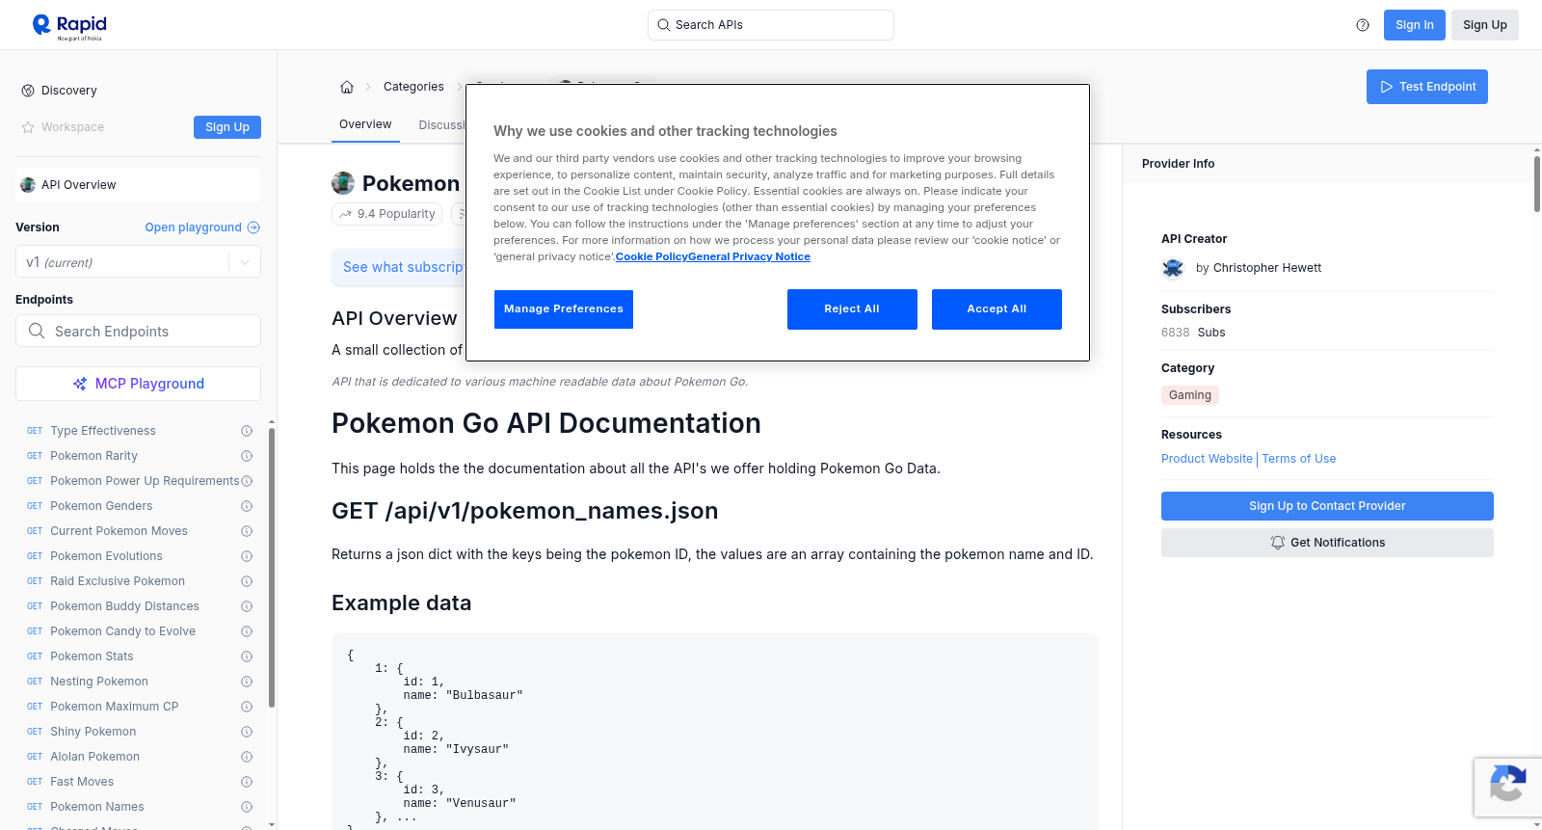Show info for Alolan Pokemon endpoint

(x=247, y=757)
